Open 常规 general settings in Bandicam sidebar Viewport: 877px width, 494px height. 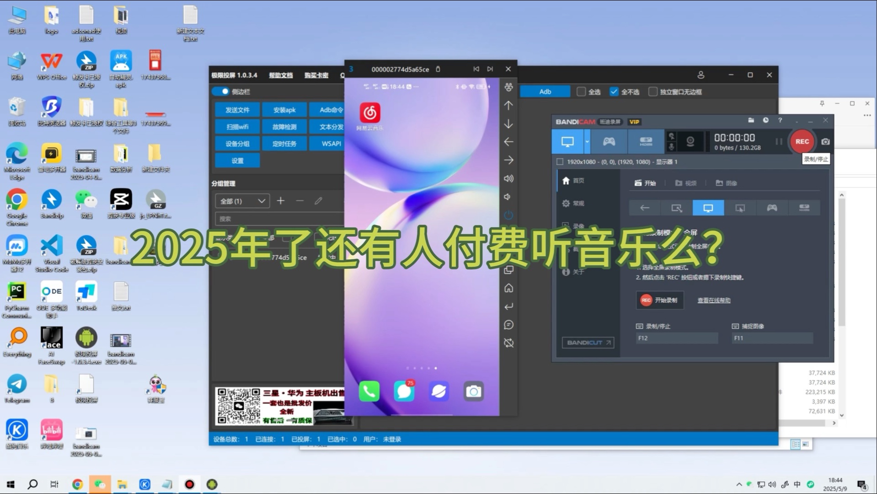click(x=574, y=203)
